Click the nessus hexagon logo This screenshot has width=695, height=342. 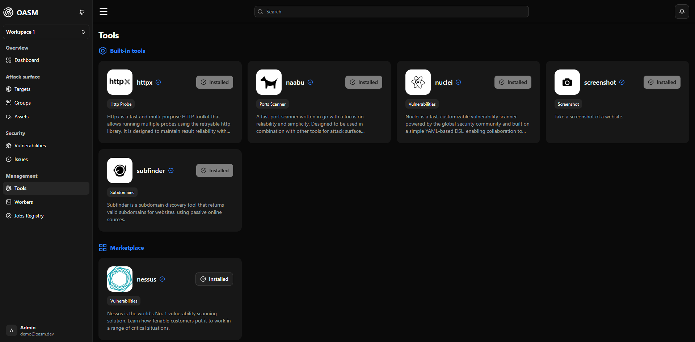point(120,279)
